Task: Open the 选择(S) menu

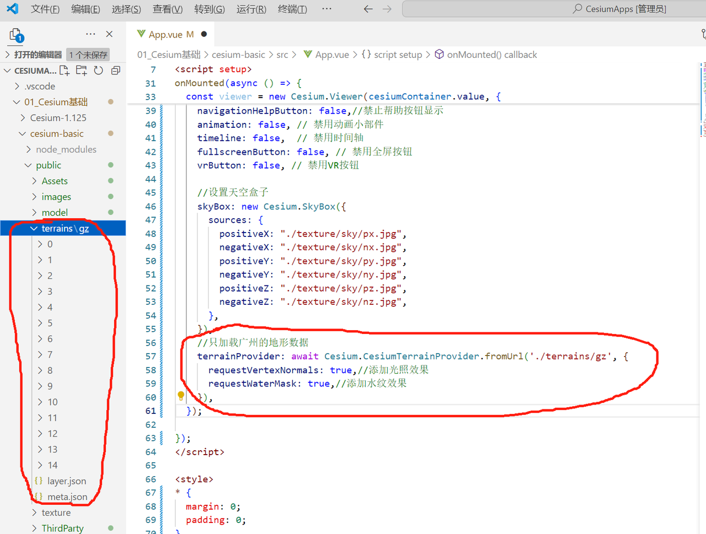Action: [126, 9]
